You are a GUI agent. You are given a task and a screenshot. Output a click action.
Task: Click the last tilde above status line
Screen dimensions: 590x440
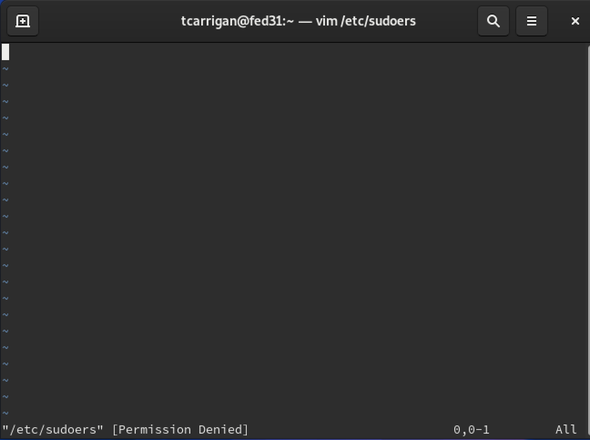(5, 413)
